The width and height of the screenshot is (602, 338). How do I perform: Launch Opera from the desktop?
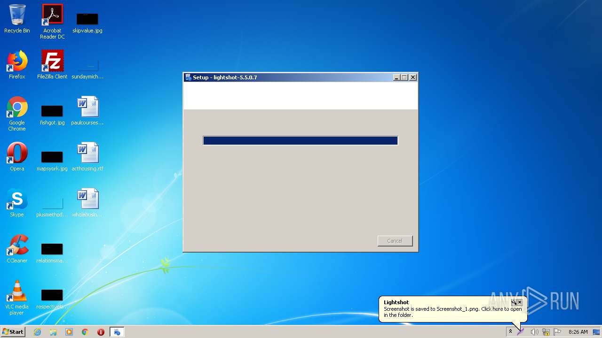17,157
